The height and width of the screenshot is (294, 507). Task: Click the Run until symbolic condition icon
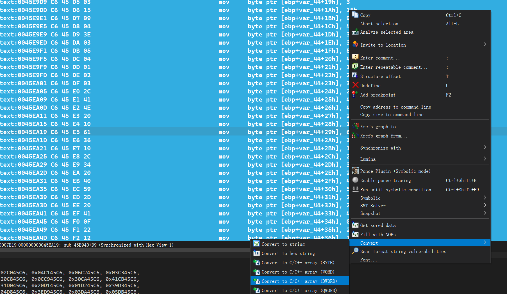(x=355, y=189)
